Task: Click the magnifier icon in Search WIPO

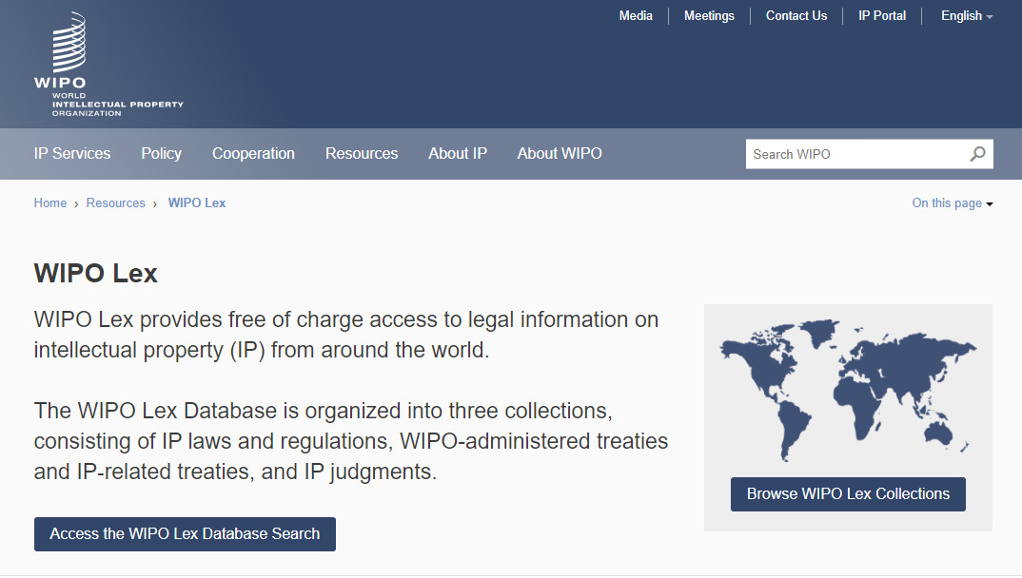Action: 977,154
